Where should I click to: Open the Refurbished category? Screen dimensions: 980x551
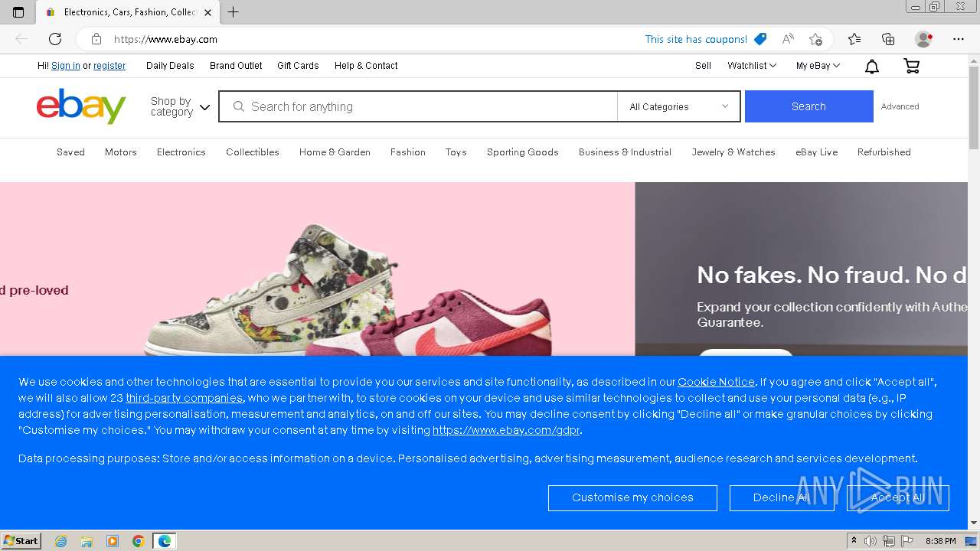(x=884, y=152)
